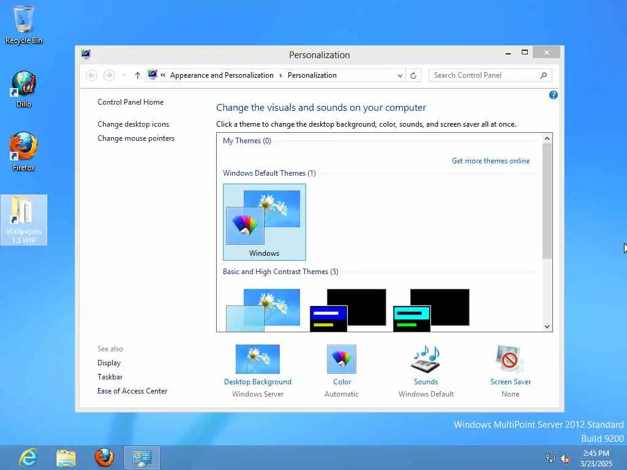The height and width of the screenshot is (470, 627).
Task: Launch Firefox from taskbar
Action: tap(104, 458)
